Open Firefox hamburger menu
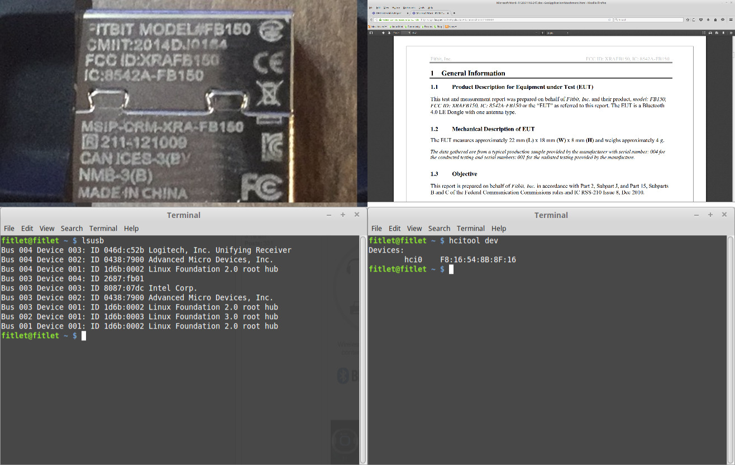 pos(731,20)
